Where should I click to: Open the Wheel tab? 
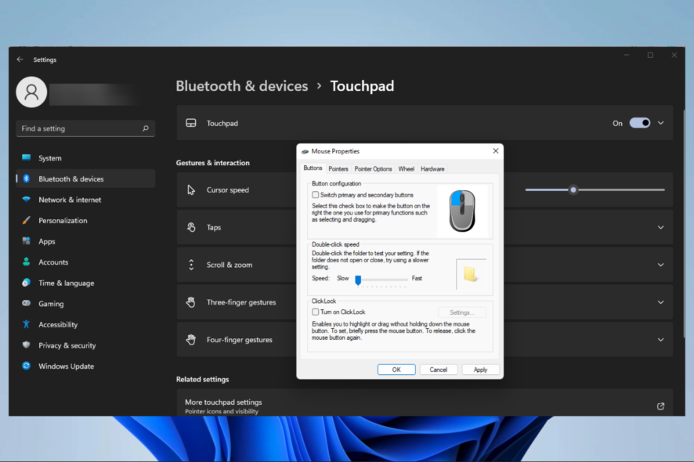click(x=406, y=169)
